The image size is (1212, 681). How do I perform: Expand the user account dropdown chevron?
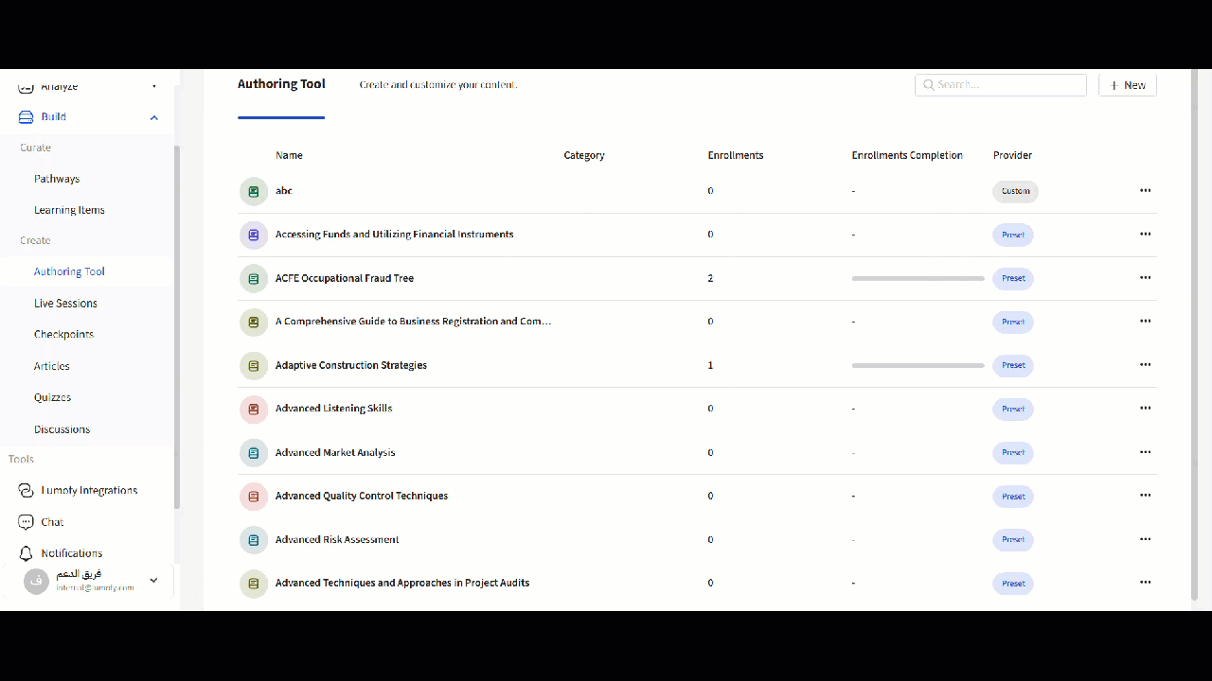(154, 581)
